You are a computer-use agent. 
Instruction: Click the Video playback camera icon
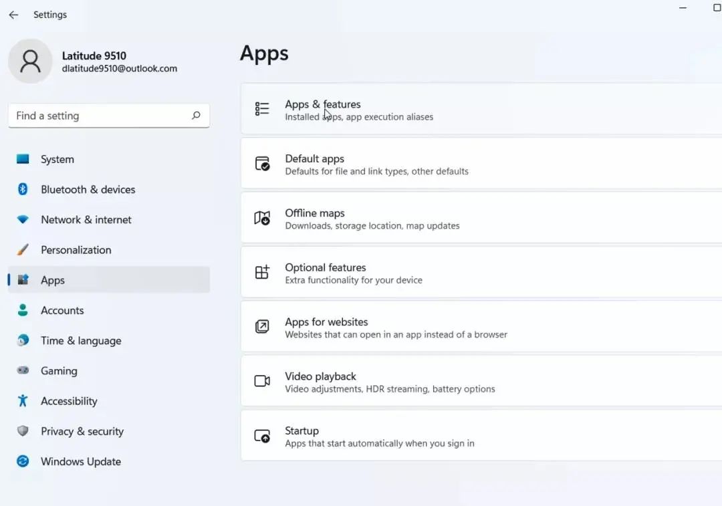point(262,381)
